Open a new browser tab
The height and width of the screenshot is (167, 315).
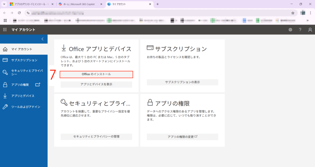157,4
